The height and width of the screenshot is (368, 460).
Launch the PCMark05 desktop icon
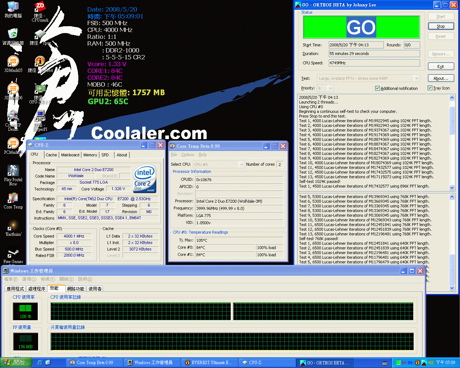coord(13,146)
